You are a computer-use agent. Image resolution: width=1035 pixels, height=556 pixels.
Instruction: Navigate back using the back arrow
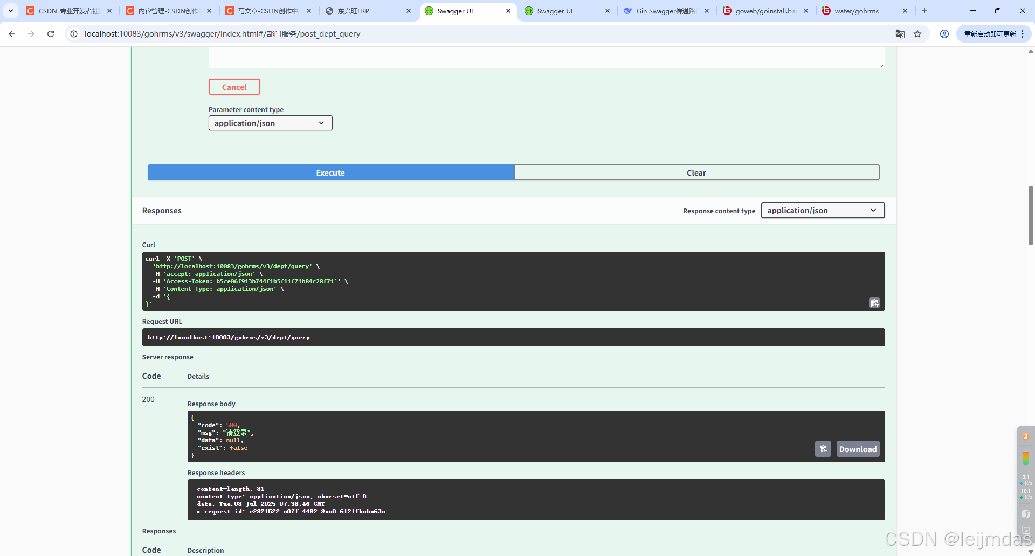12,33
